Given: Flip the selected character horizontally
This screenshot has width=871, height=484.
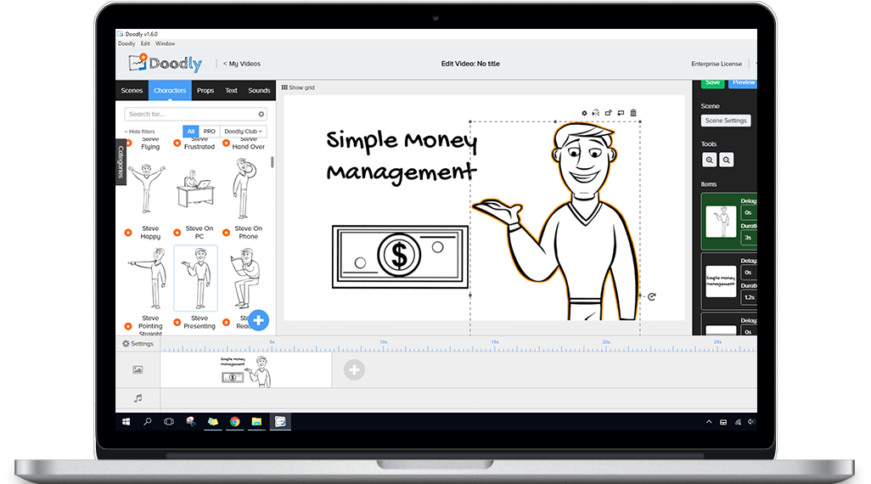Looking at the screenshot, I should (595, 113).
